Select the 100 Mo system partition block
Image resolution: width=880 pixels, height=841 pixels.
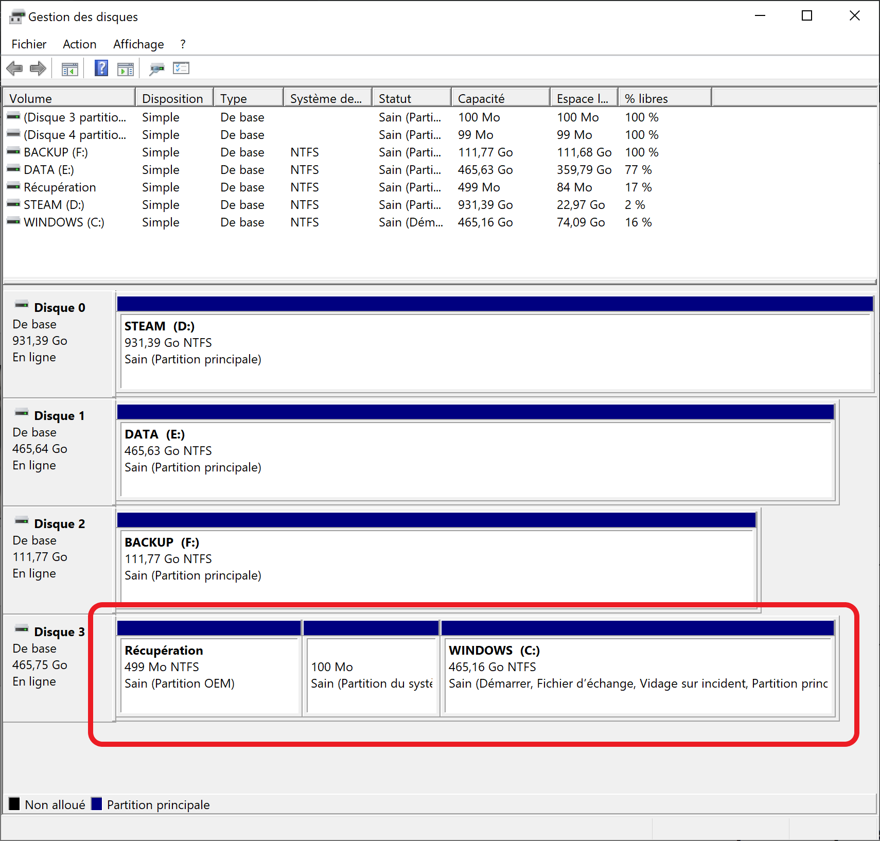[x=371, y=674]
